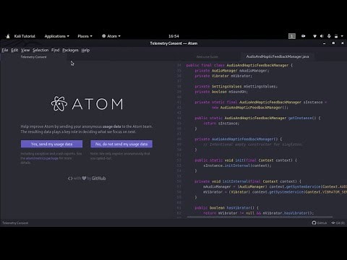Open the GitHub link below the buttons
Viewport: 347px width, 260px height.
click(98, 178)
